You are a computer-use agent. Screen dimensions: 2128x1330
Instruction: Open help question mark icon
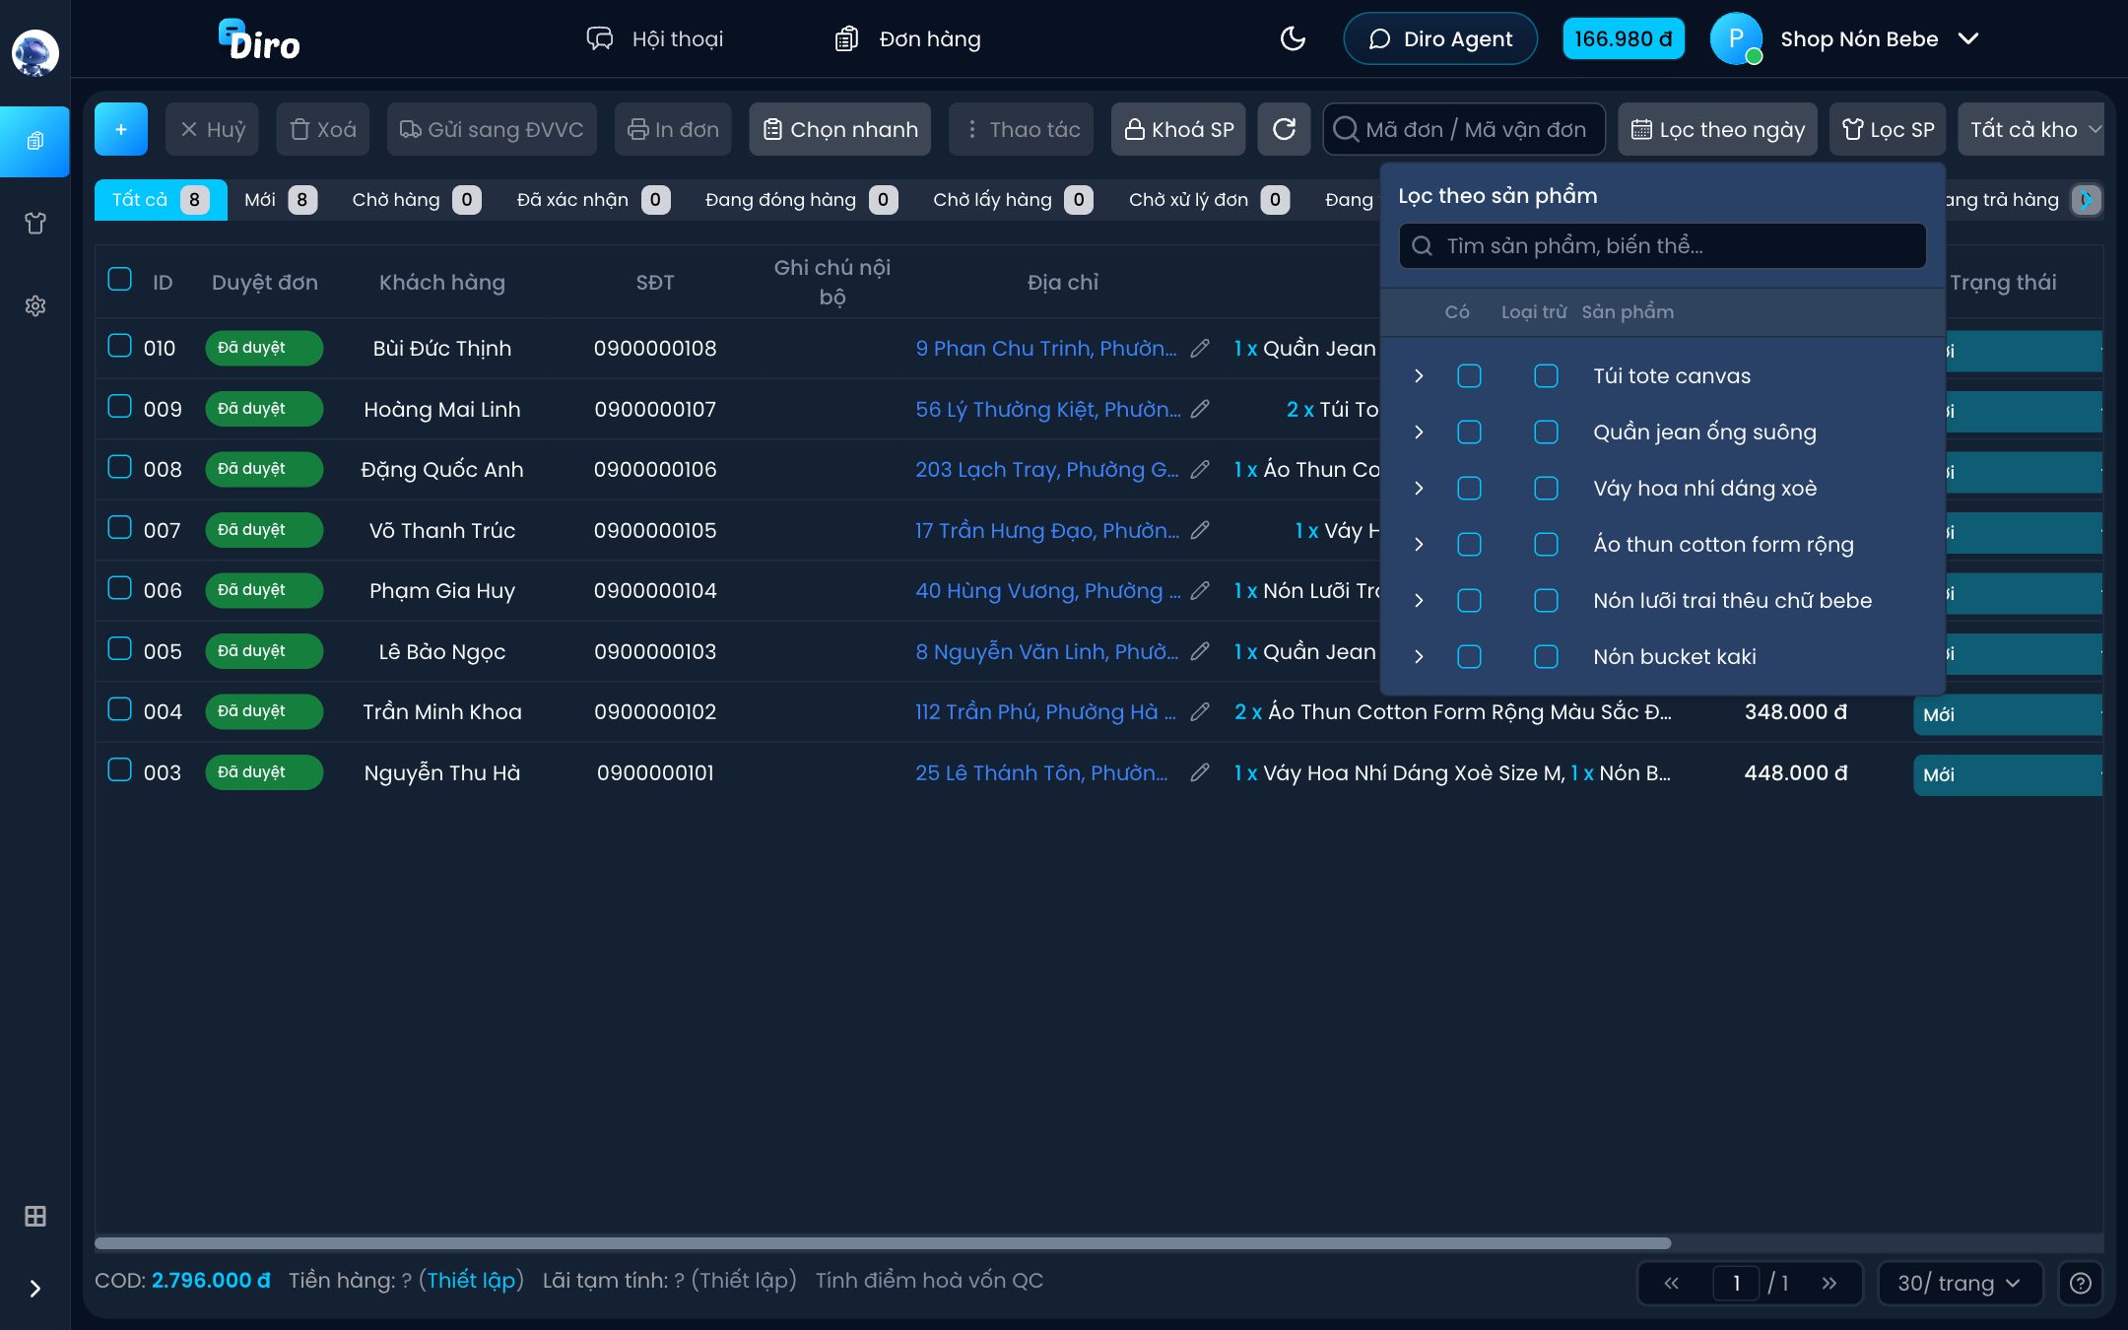tap(2080, 1283)
